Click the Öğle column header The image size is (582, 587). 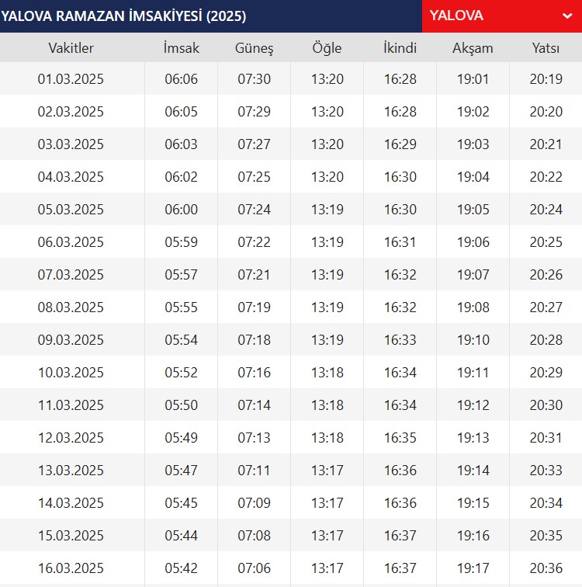pos(327,48)
